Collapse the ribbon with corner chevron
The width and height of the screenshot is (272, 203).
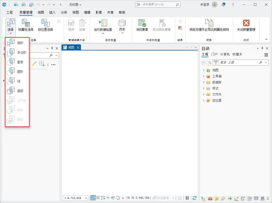(x=266, y=39)
